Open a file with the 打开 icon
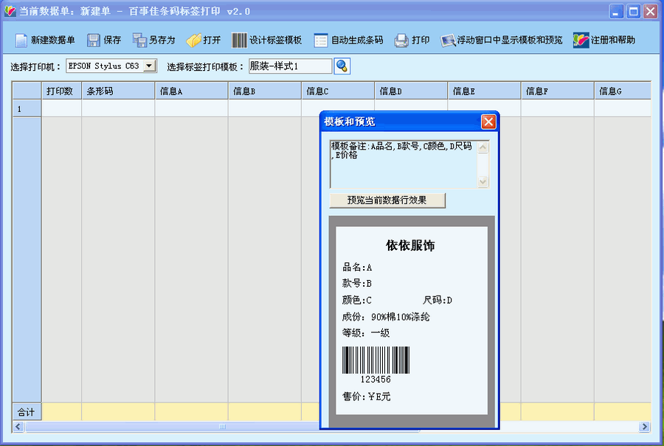The image size is (664, 446). (192, 41)
